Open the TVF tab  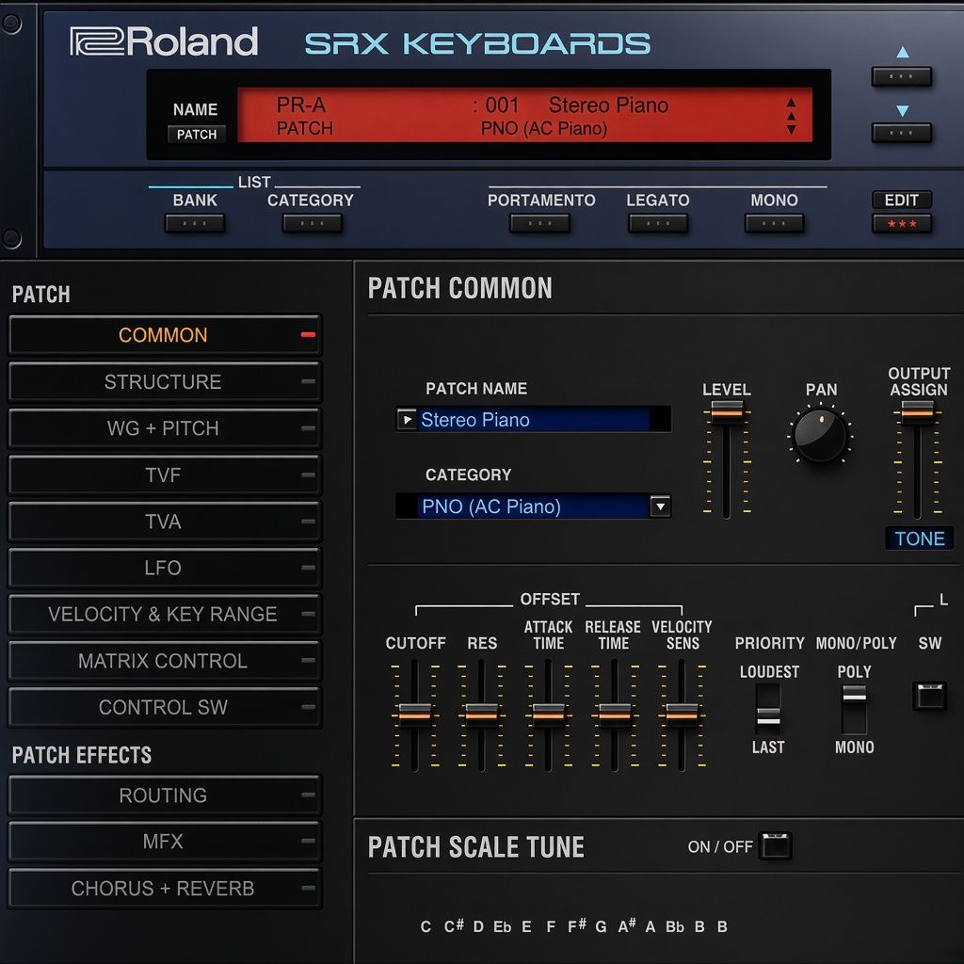pyautogui.click(x=164, y=474)
